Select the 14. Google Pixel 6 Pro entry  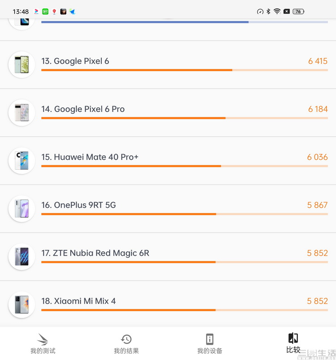coord(168,113)
